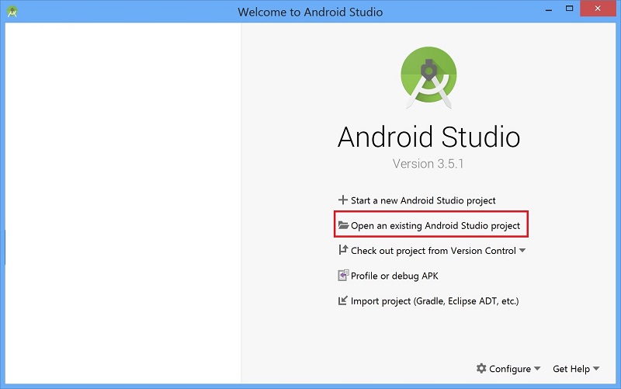Image resolution: width=621 pixels, height=389 pixels.
Task: Click the Import project arrow icon
Action: tap(343, 300)
